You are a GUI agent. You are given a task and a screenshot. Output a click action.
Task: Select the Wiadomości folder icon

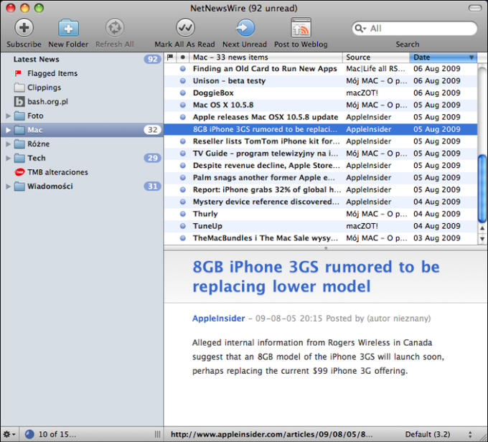pos(19,187)
